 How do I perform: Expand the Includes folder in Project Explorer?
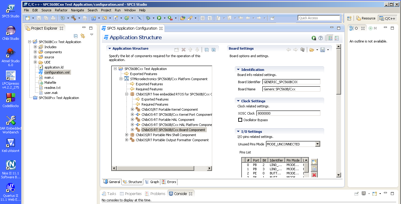point(35,47)
